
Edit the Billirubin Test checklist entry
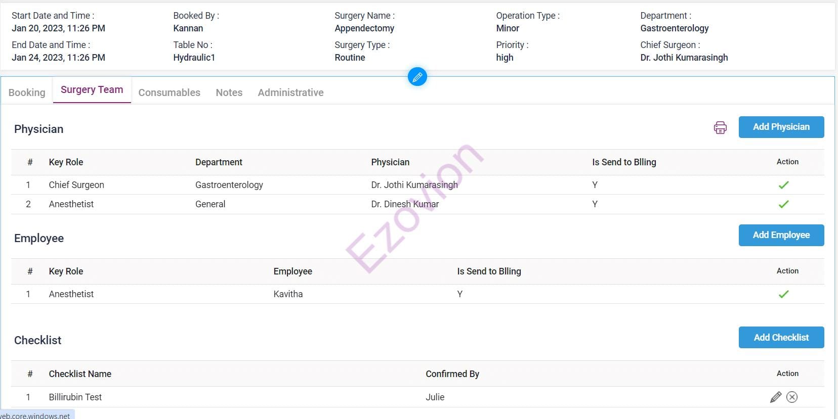point(775,397)
